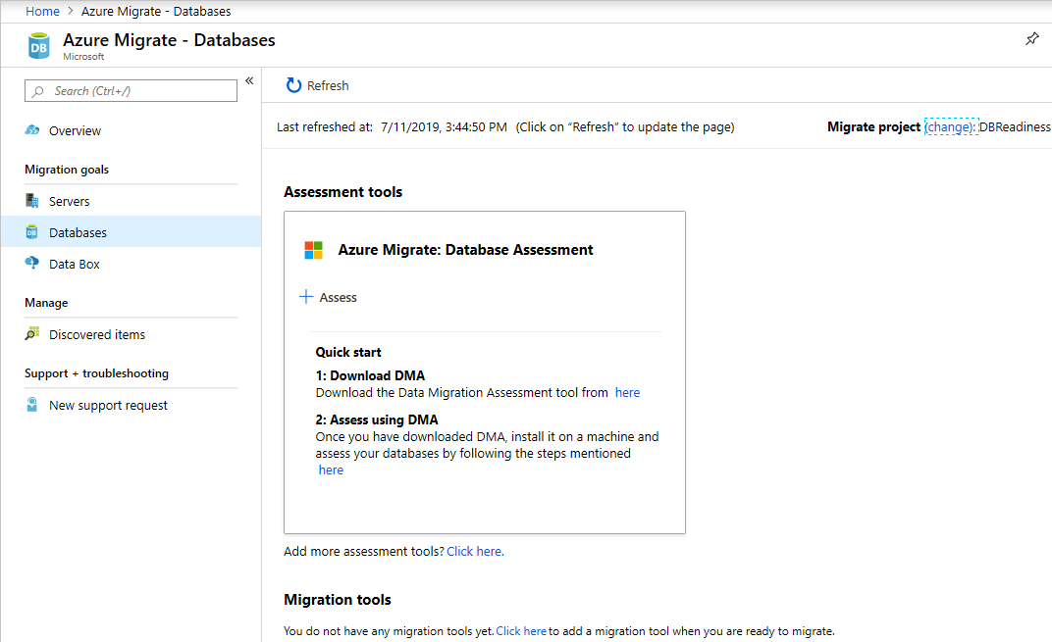Click 'Azure Migrate: Database Assessment' card title
The image size is (1052, 642).
(x=465, y=249)
